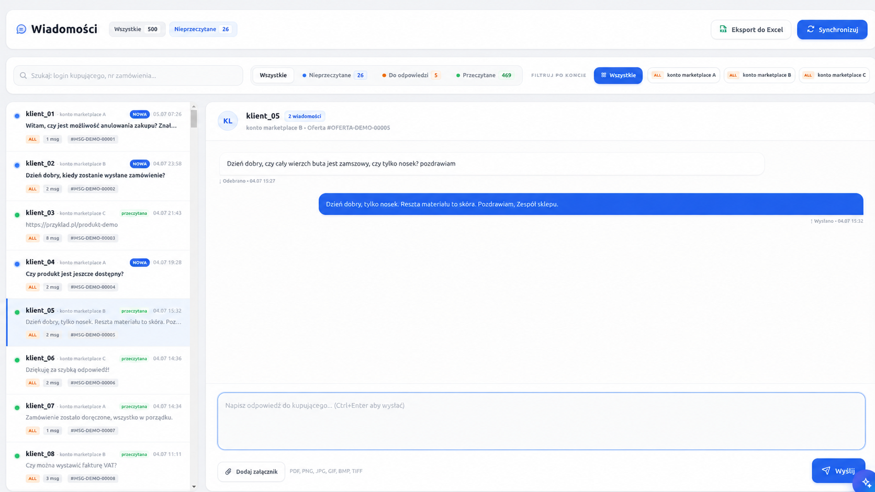
Task: Filter by Przeczytane status with green dot
Action: [x=485, y=75]
